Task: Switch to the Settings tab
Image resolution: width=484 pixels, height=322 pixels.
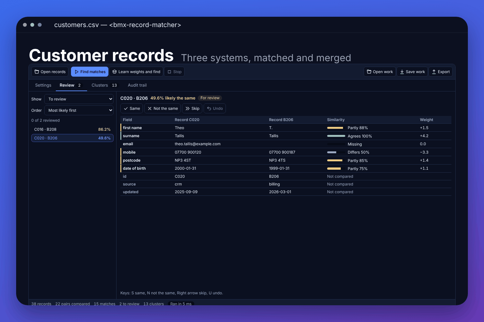Action: 43,85
